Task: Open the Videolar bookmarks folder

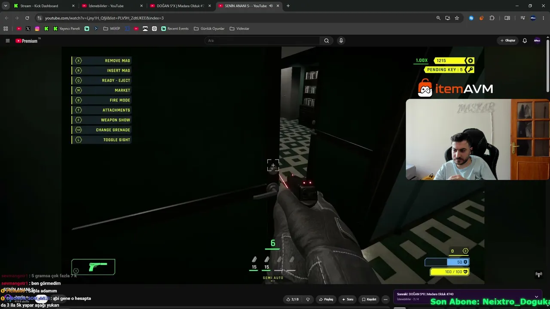Action: tap(239, 29)
